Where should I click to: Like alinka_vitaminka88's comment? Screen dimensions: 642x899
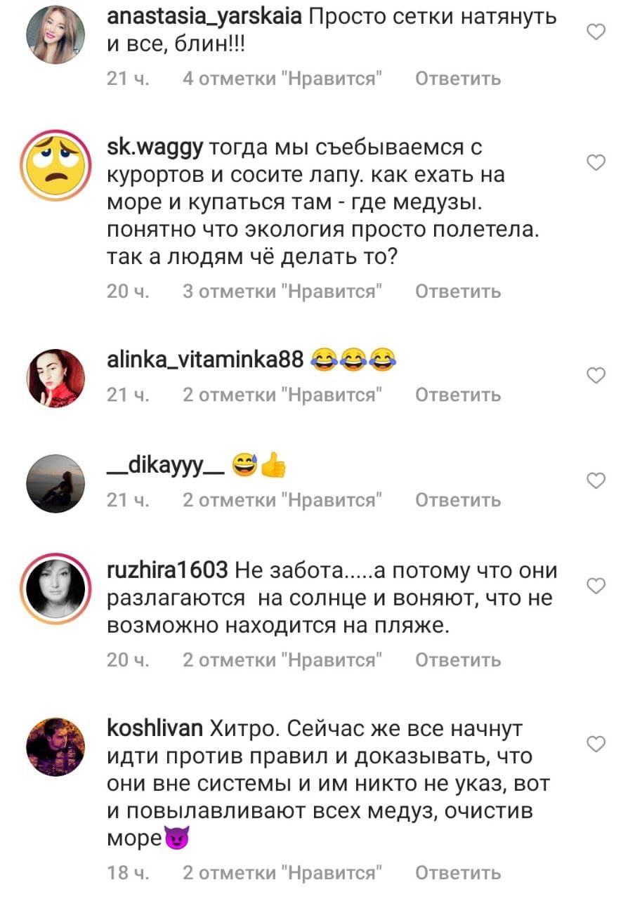coord(596,376)
